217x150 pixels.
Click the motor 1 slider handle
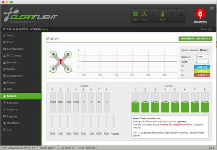tap(52, 129)
